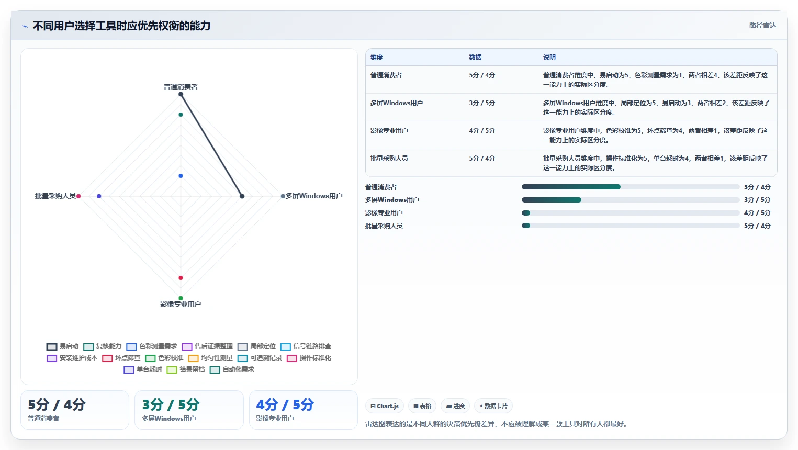Click the 单台耗时 legend item
Image resolution: width=798 pixels, height=450 pixels.
[x=143, y=369]
